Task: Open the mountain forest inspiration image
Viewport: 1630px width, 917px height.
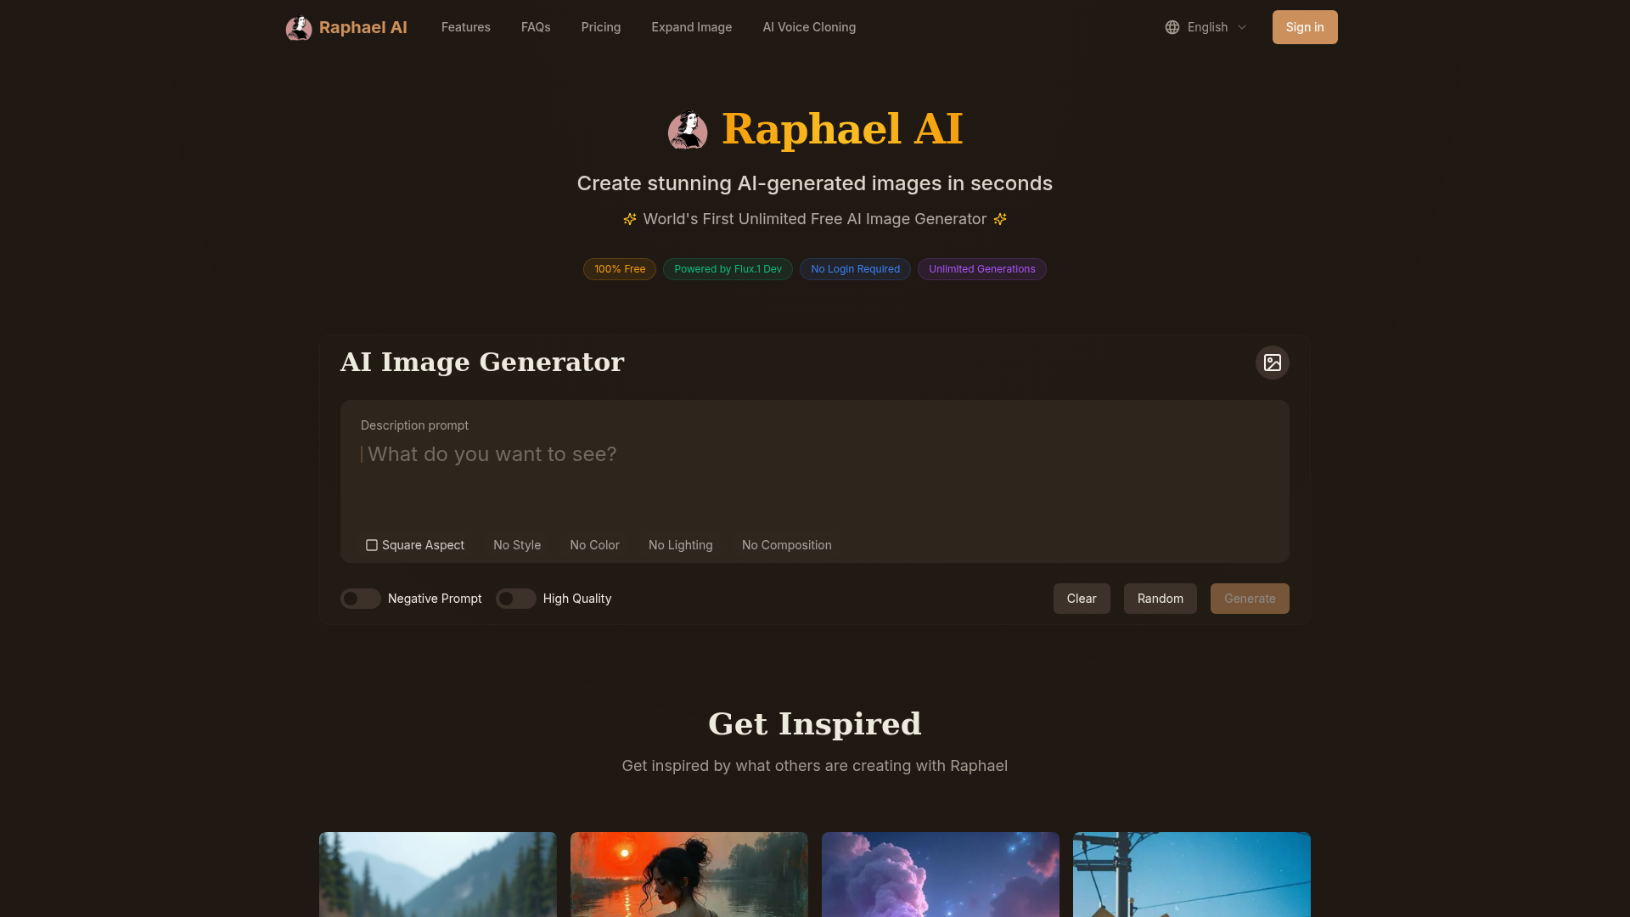Action: point(438,875)
